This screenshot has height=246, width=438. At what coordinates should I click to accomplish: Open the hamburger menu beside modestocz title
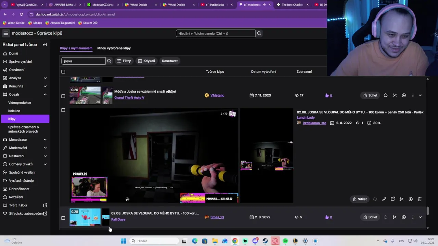coord(6,33)
